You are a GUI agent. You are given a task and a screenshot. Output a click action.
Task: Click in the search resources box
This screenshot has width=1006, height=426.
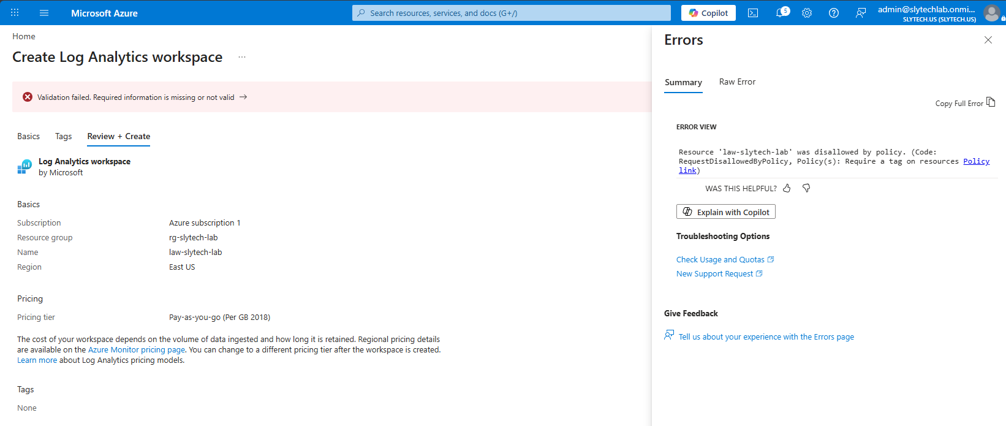pos(512,13)
